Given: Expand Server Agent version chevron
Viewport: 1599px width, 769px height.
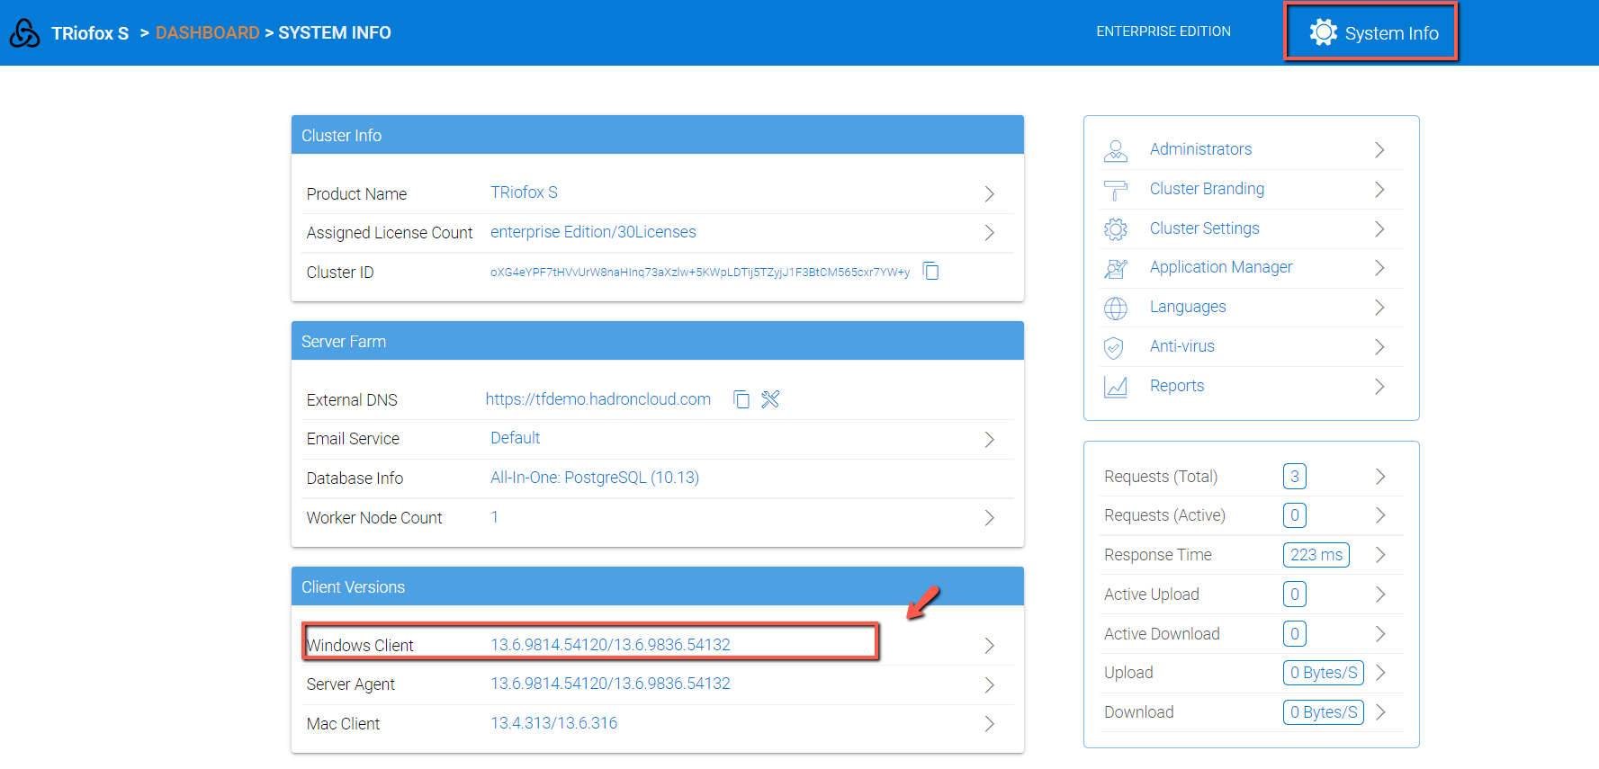Looking at the screenshot, I should [x=989, y=685].
